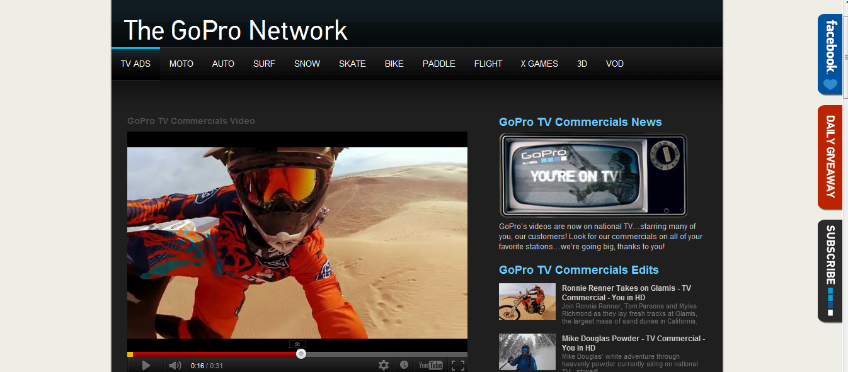Click the video frame of the motocross rider

coord(297,243)
